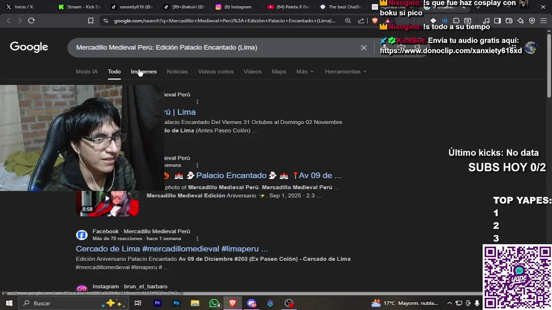Click the browser address bar URL
Image resolution: width=552 pixels, height=310 pixels.
(x=224, y=21)
